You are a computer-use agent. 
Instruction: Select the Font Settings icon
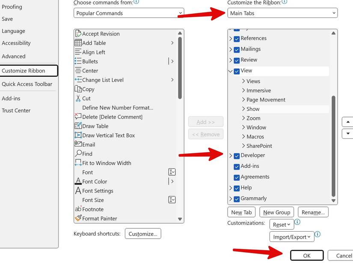pyautogui.click(x=78, y=191)
